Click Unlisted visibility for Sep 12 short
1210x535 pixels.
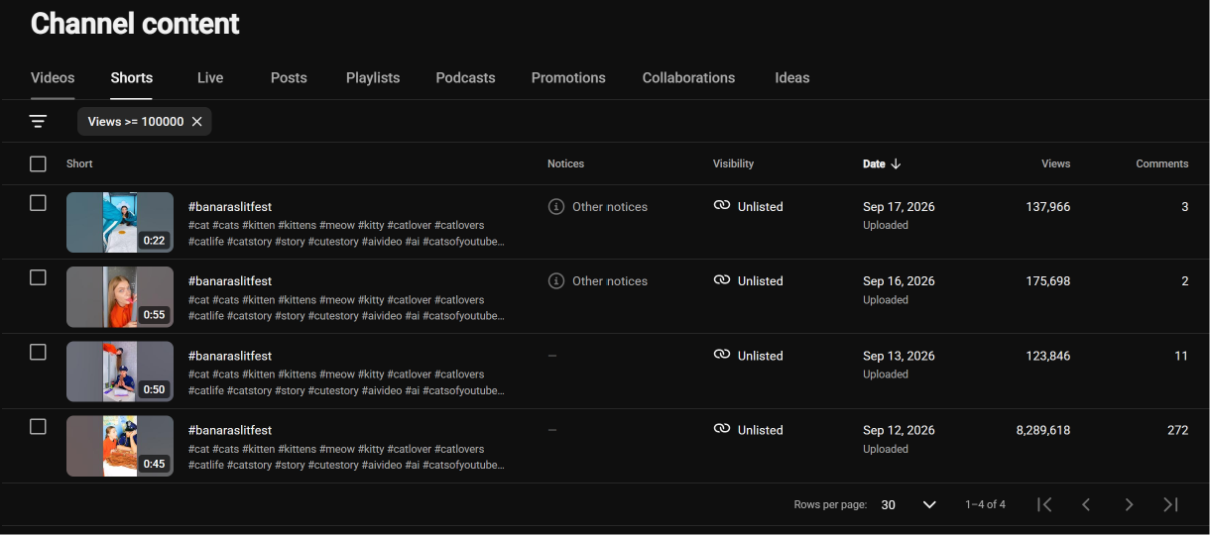click(x=760, y=430)
